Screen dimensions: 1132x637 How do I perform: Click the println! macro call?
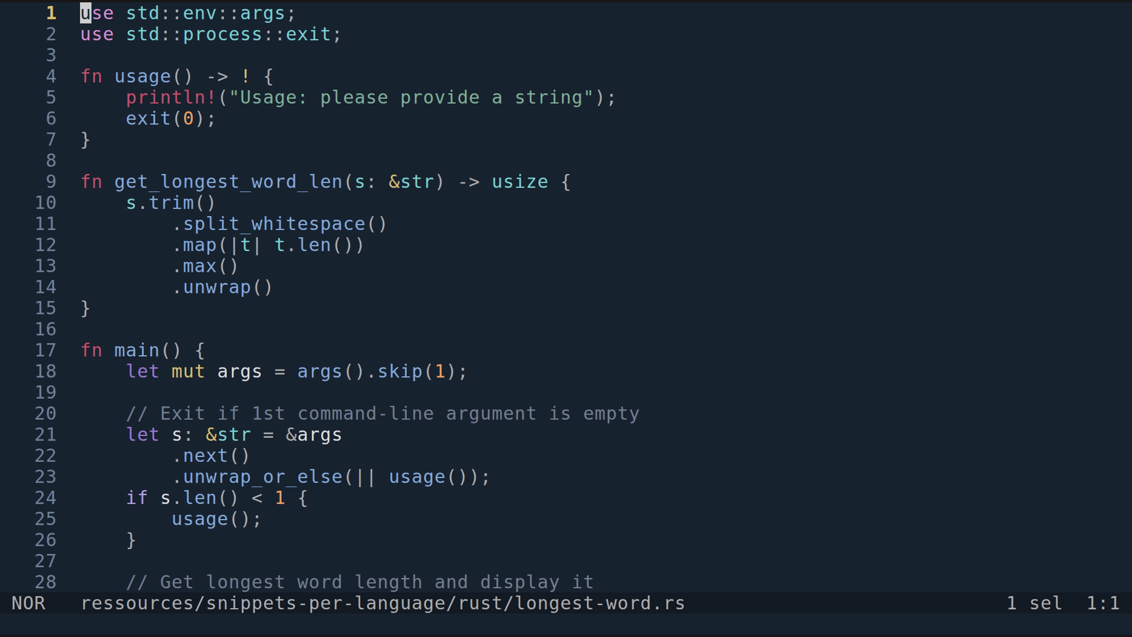tap(171, 97)
